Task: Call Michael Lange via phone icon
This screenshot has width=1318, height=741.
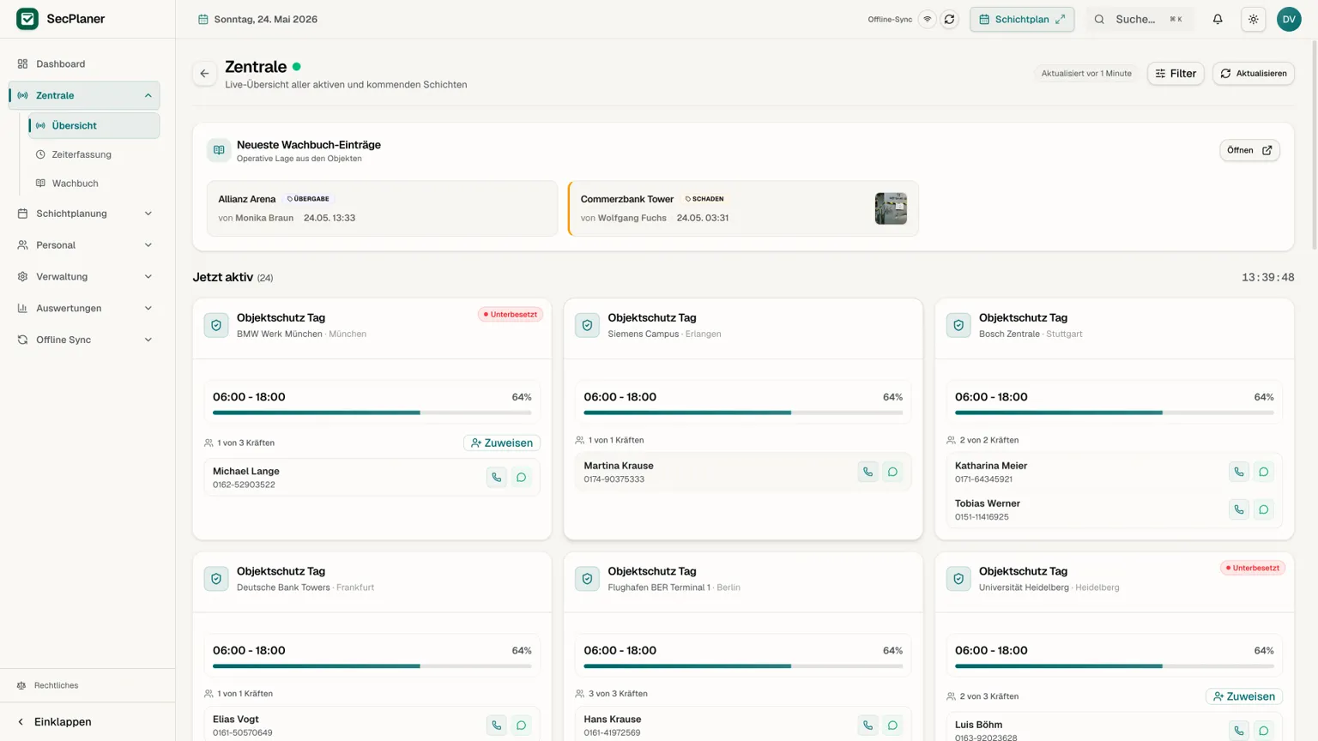Action: (x=497, y=477)
